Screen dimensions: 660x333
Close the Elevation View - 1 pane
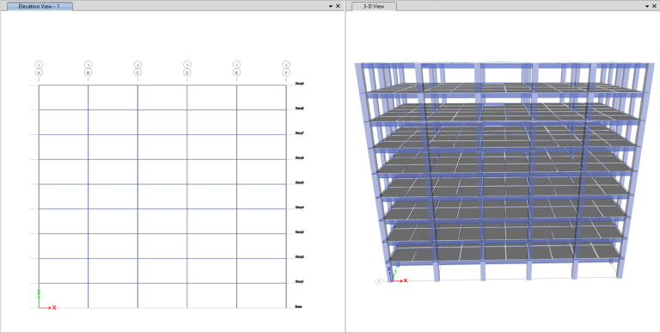pyautogui.click(x=338, y=6)
